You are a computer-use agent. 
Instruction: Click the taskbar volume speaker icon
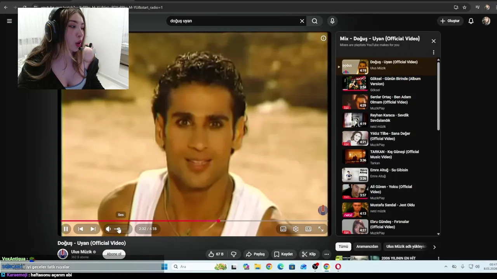pyautogui.click(x=477, y=267)
